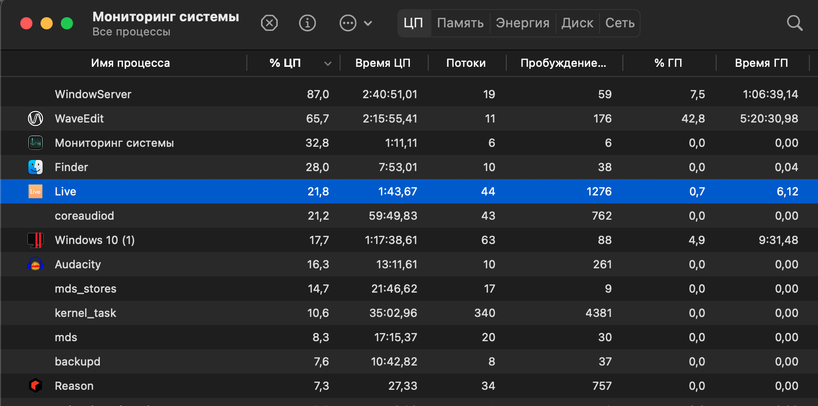
Task: Click the stop process (X) toolbar icon
Action: (x=269, y=23)
